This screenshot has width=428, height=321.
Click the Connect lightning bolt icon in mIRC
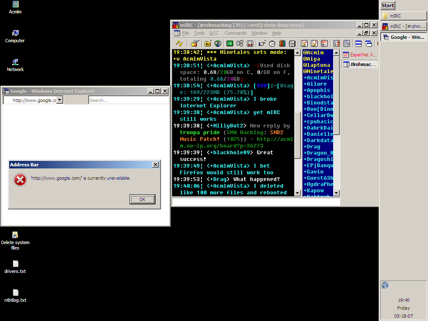(x=179, y=43)
